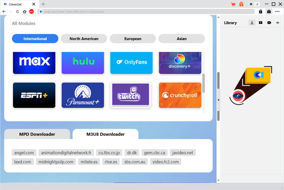
Task: Open the Twitch module tile
Action: [131, 95]
